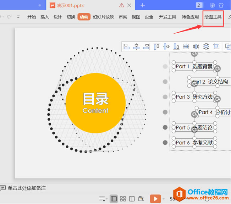Open the 幻灯片放映 ribbon tab
This screenshot has width=231, height=204.
pos(103,17)
